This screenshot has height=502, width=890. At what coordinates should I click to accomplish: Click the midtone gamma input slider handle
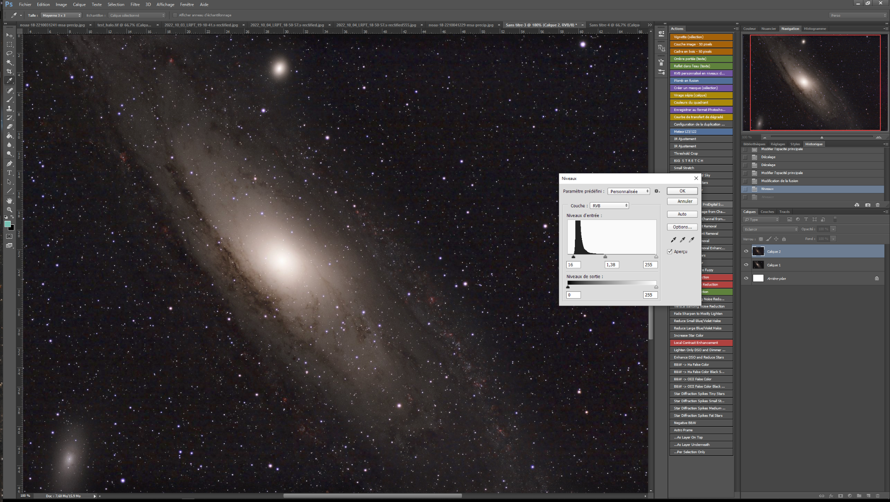[x=605, y=257]
